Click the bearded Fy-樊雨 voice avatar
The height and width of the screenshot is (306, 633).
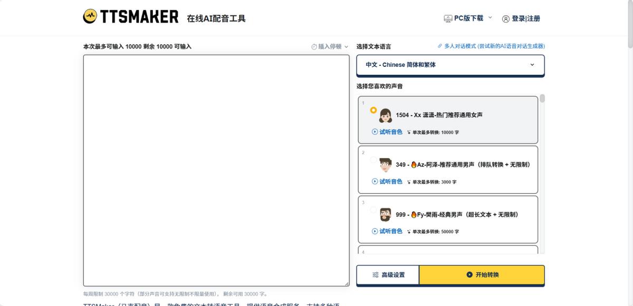[x=385, y=215]
